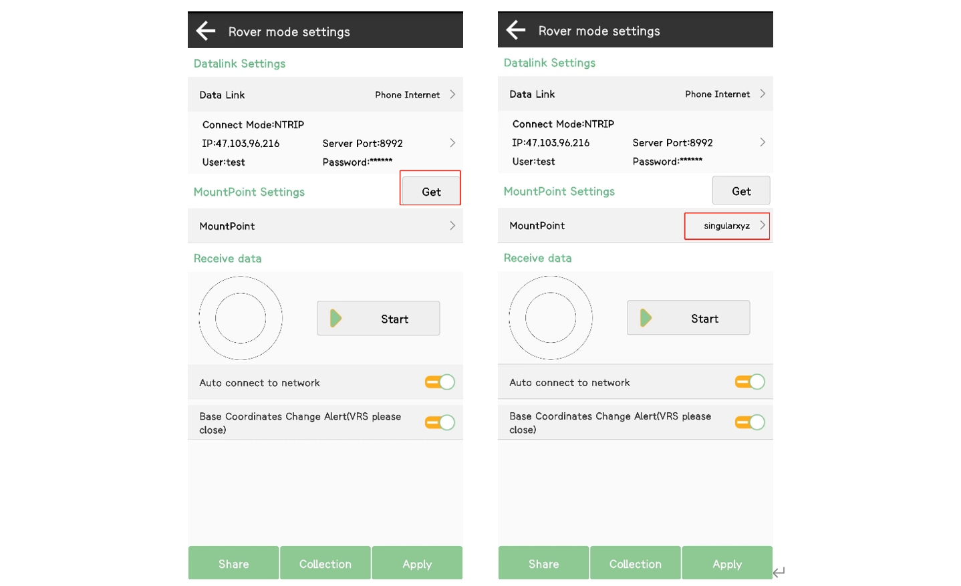Toggle Auto connect to network on left screen
The height and width of the screenshot is (586, 961).
(440, 382)
